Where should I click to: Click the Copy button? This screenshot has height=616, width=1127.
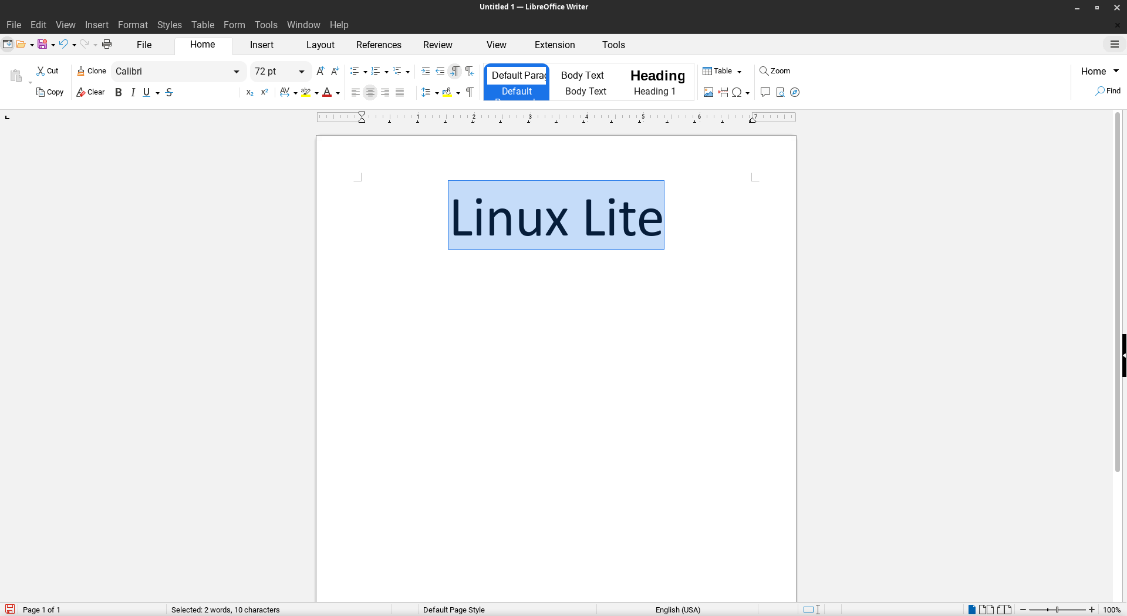[x=50, y=92]
